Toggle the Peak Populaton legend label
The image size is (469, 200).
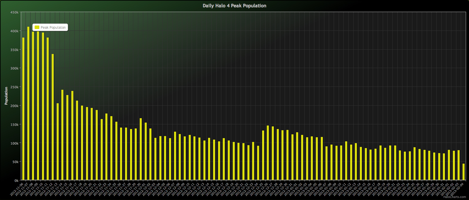tap(53, 28)
